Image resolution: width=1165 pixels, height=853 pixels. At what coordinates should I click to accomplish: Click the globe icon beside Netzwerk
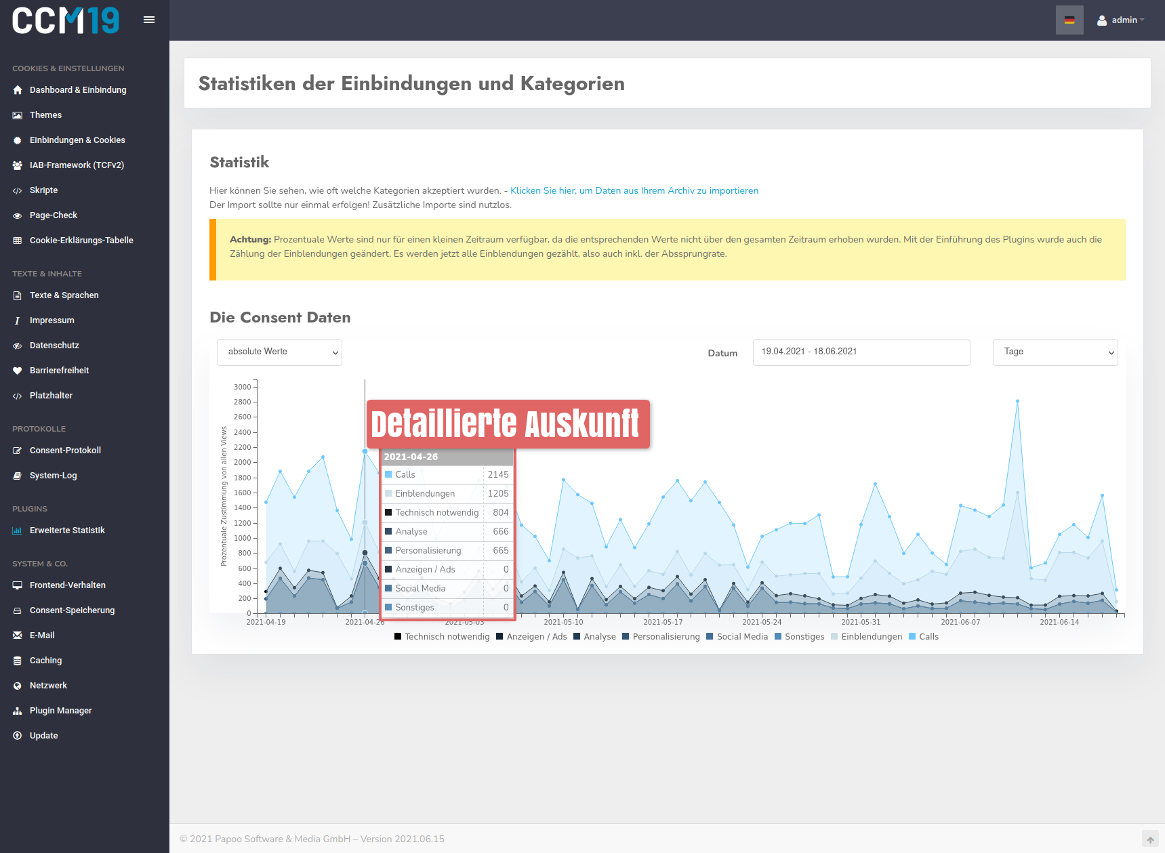18,686
